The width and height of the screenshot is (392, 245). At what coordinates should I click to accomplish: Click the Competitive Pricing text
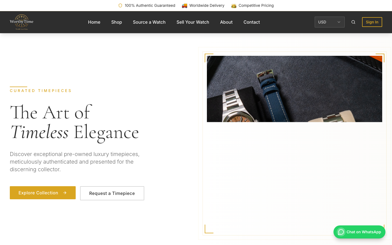256,5
